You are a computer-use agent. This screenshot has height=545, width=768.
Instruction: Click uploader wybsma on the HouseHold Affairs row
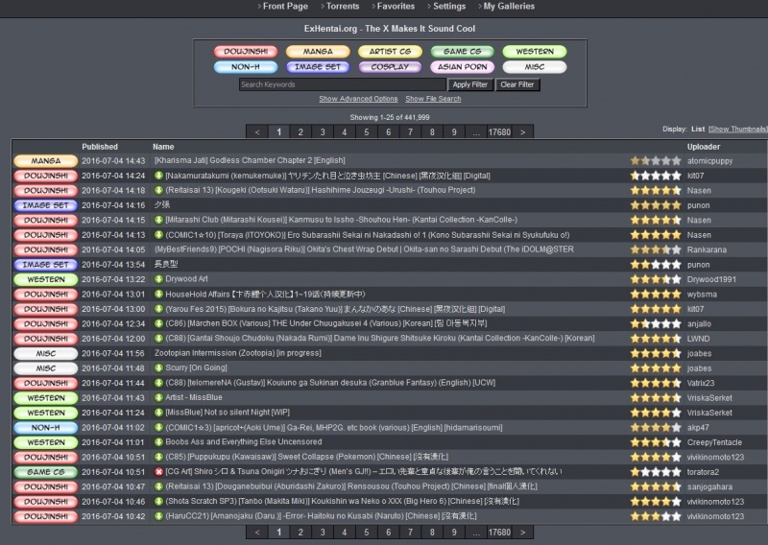[x=702, y=295]
